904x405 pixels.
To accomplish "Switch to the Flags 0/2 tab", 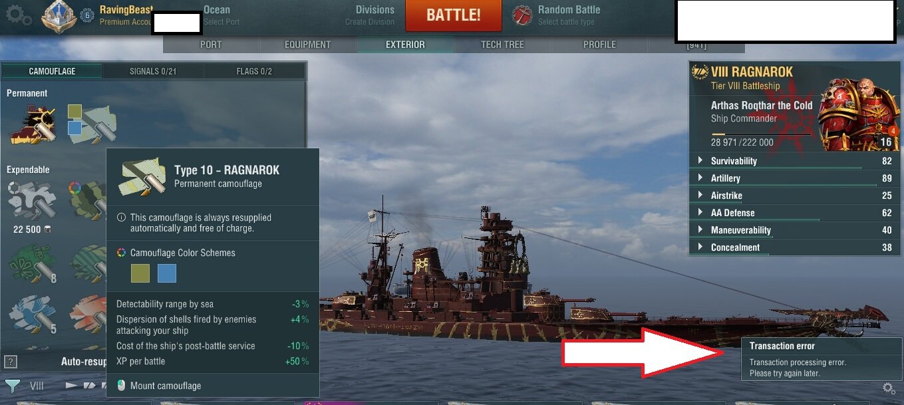I will [254, 71].
